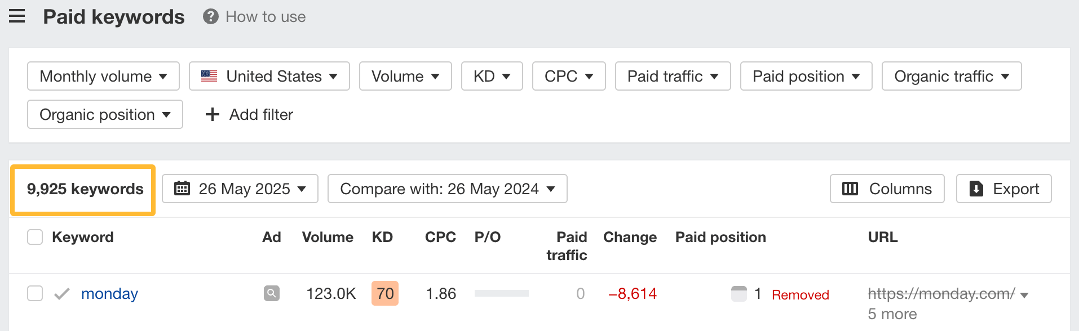1079x331 pixels.
Task: Click the paid position SERP icon
Action: click(x=739, y=293)
